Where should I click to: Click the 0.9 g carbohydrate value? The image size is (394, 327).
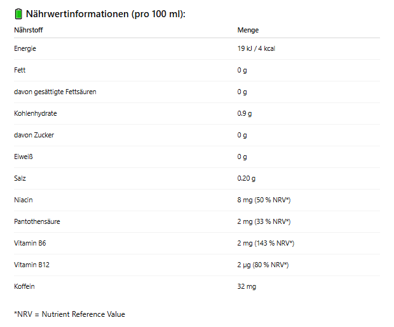[245, 113]
